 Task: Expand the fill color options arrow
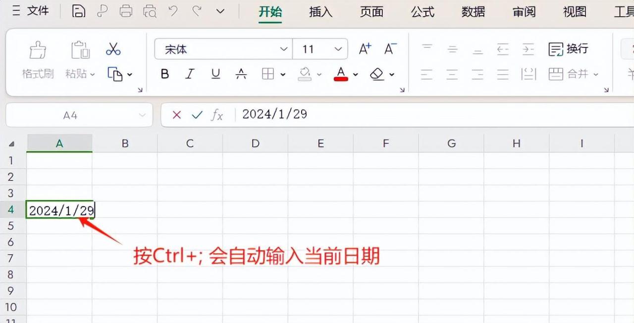319,75
